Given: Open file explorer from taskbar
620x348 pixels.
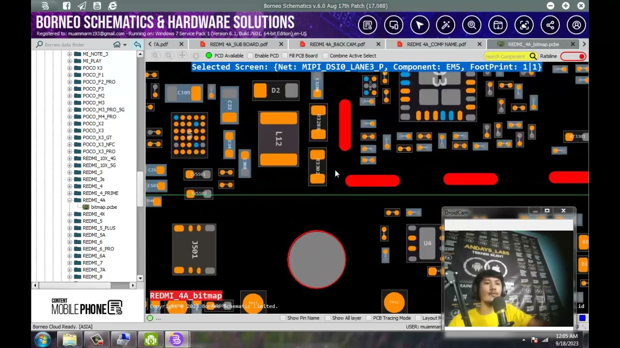Looking at the screenshot, I should tap(70, 340).
